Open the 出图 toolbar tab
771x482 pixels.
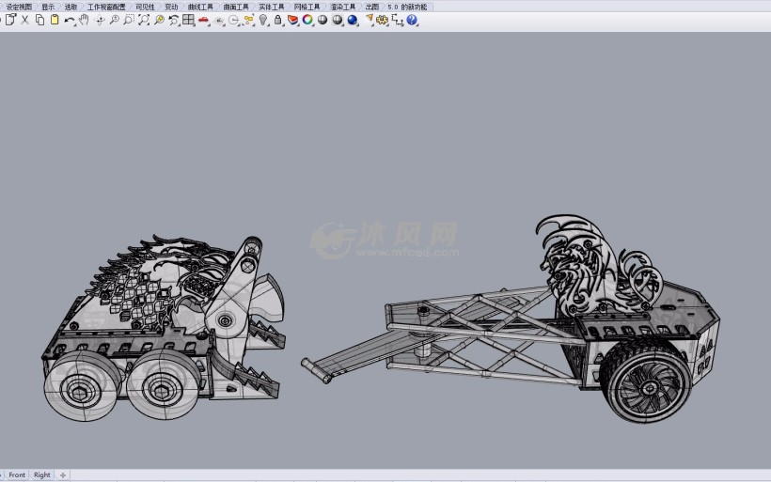[x=372, y=7]
